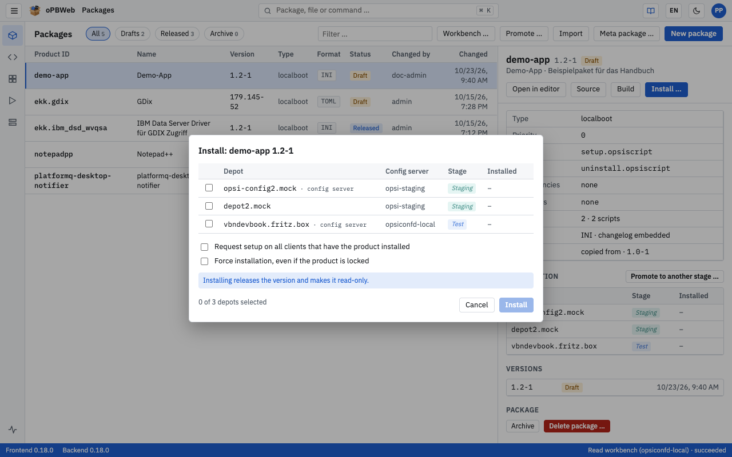
Task: Open the PP user avatar menu
Action: (x=719, y=10)
